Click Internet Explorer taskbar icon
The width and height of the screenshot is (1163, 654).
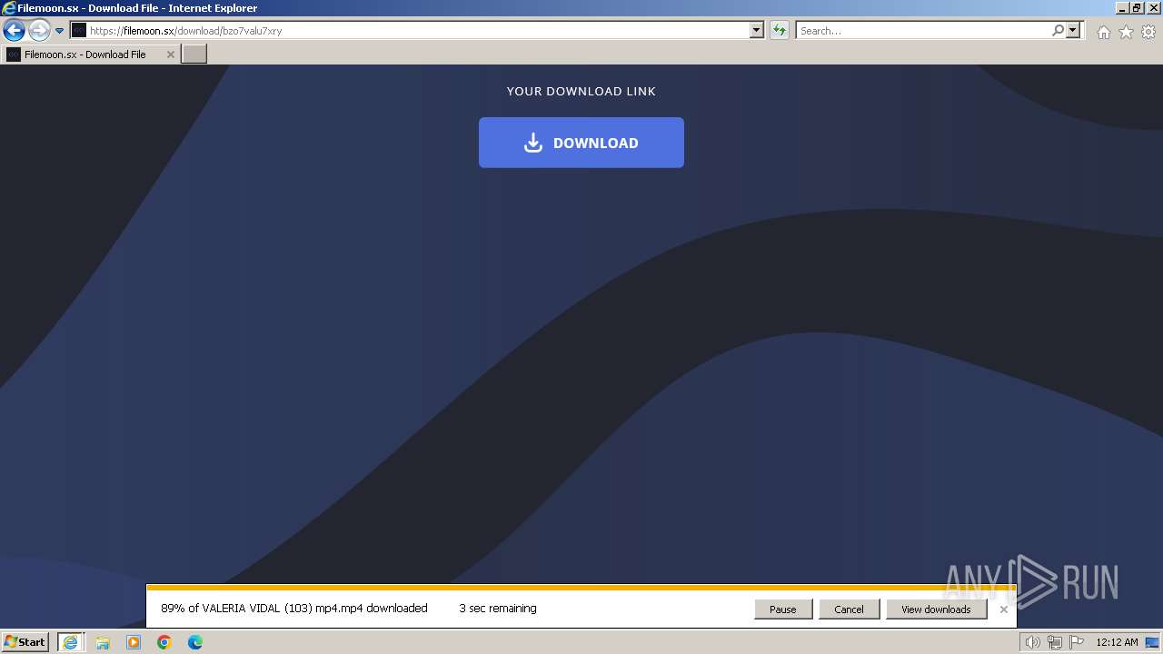[x=71, y=642]
